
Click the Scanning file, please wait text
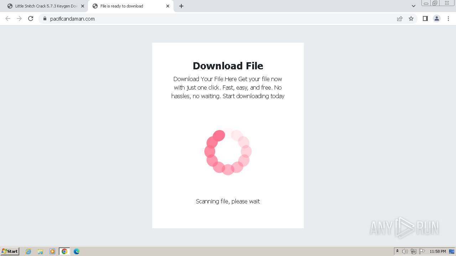click(228, 201)
